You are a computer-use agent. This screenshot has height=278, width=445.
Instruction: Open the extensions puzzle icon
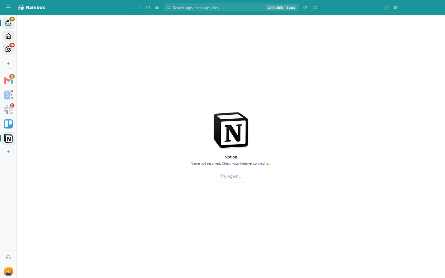pyautogui.click(x=386, y=7)
